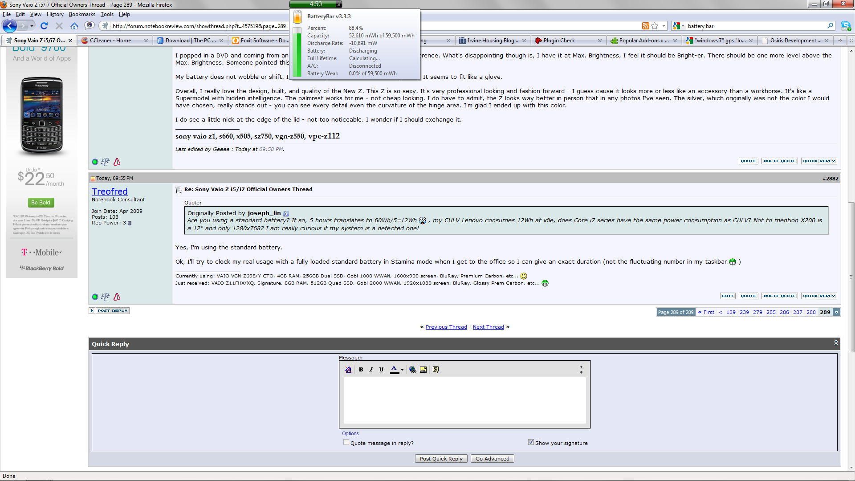The width and height of the screenshot is (855, 481).
Task: Open the page navigation dropdown after 289
Action: [837, 312]
